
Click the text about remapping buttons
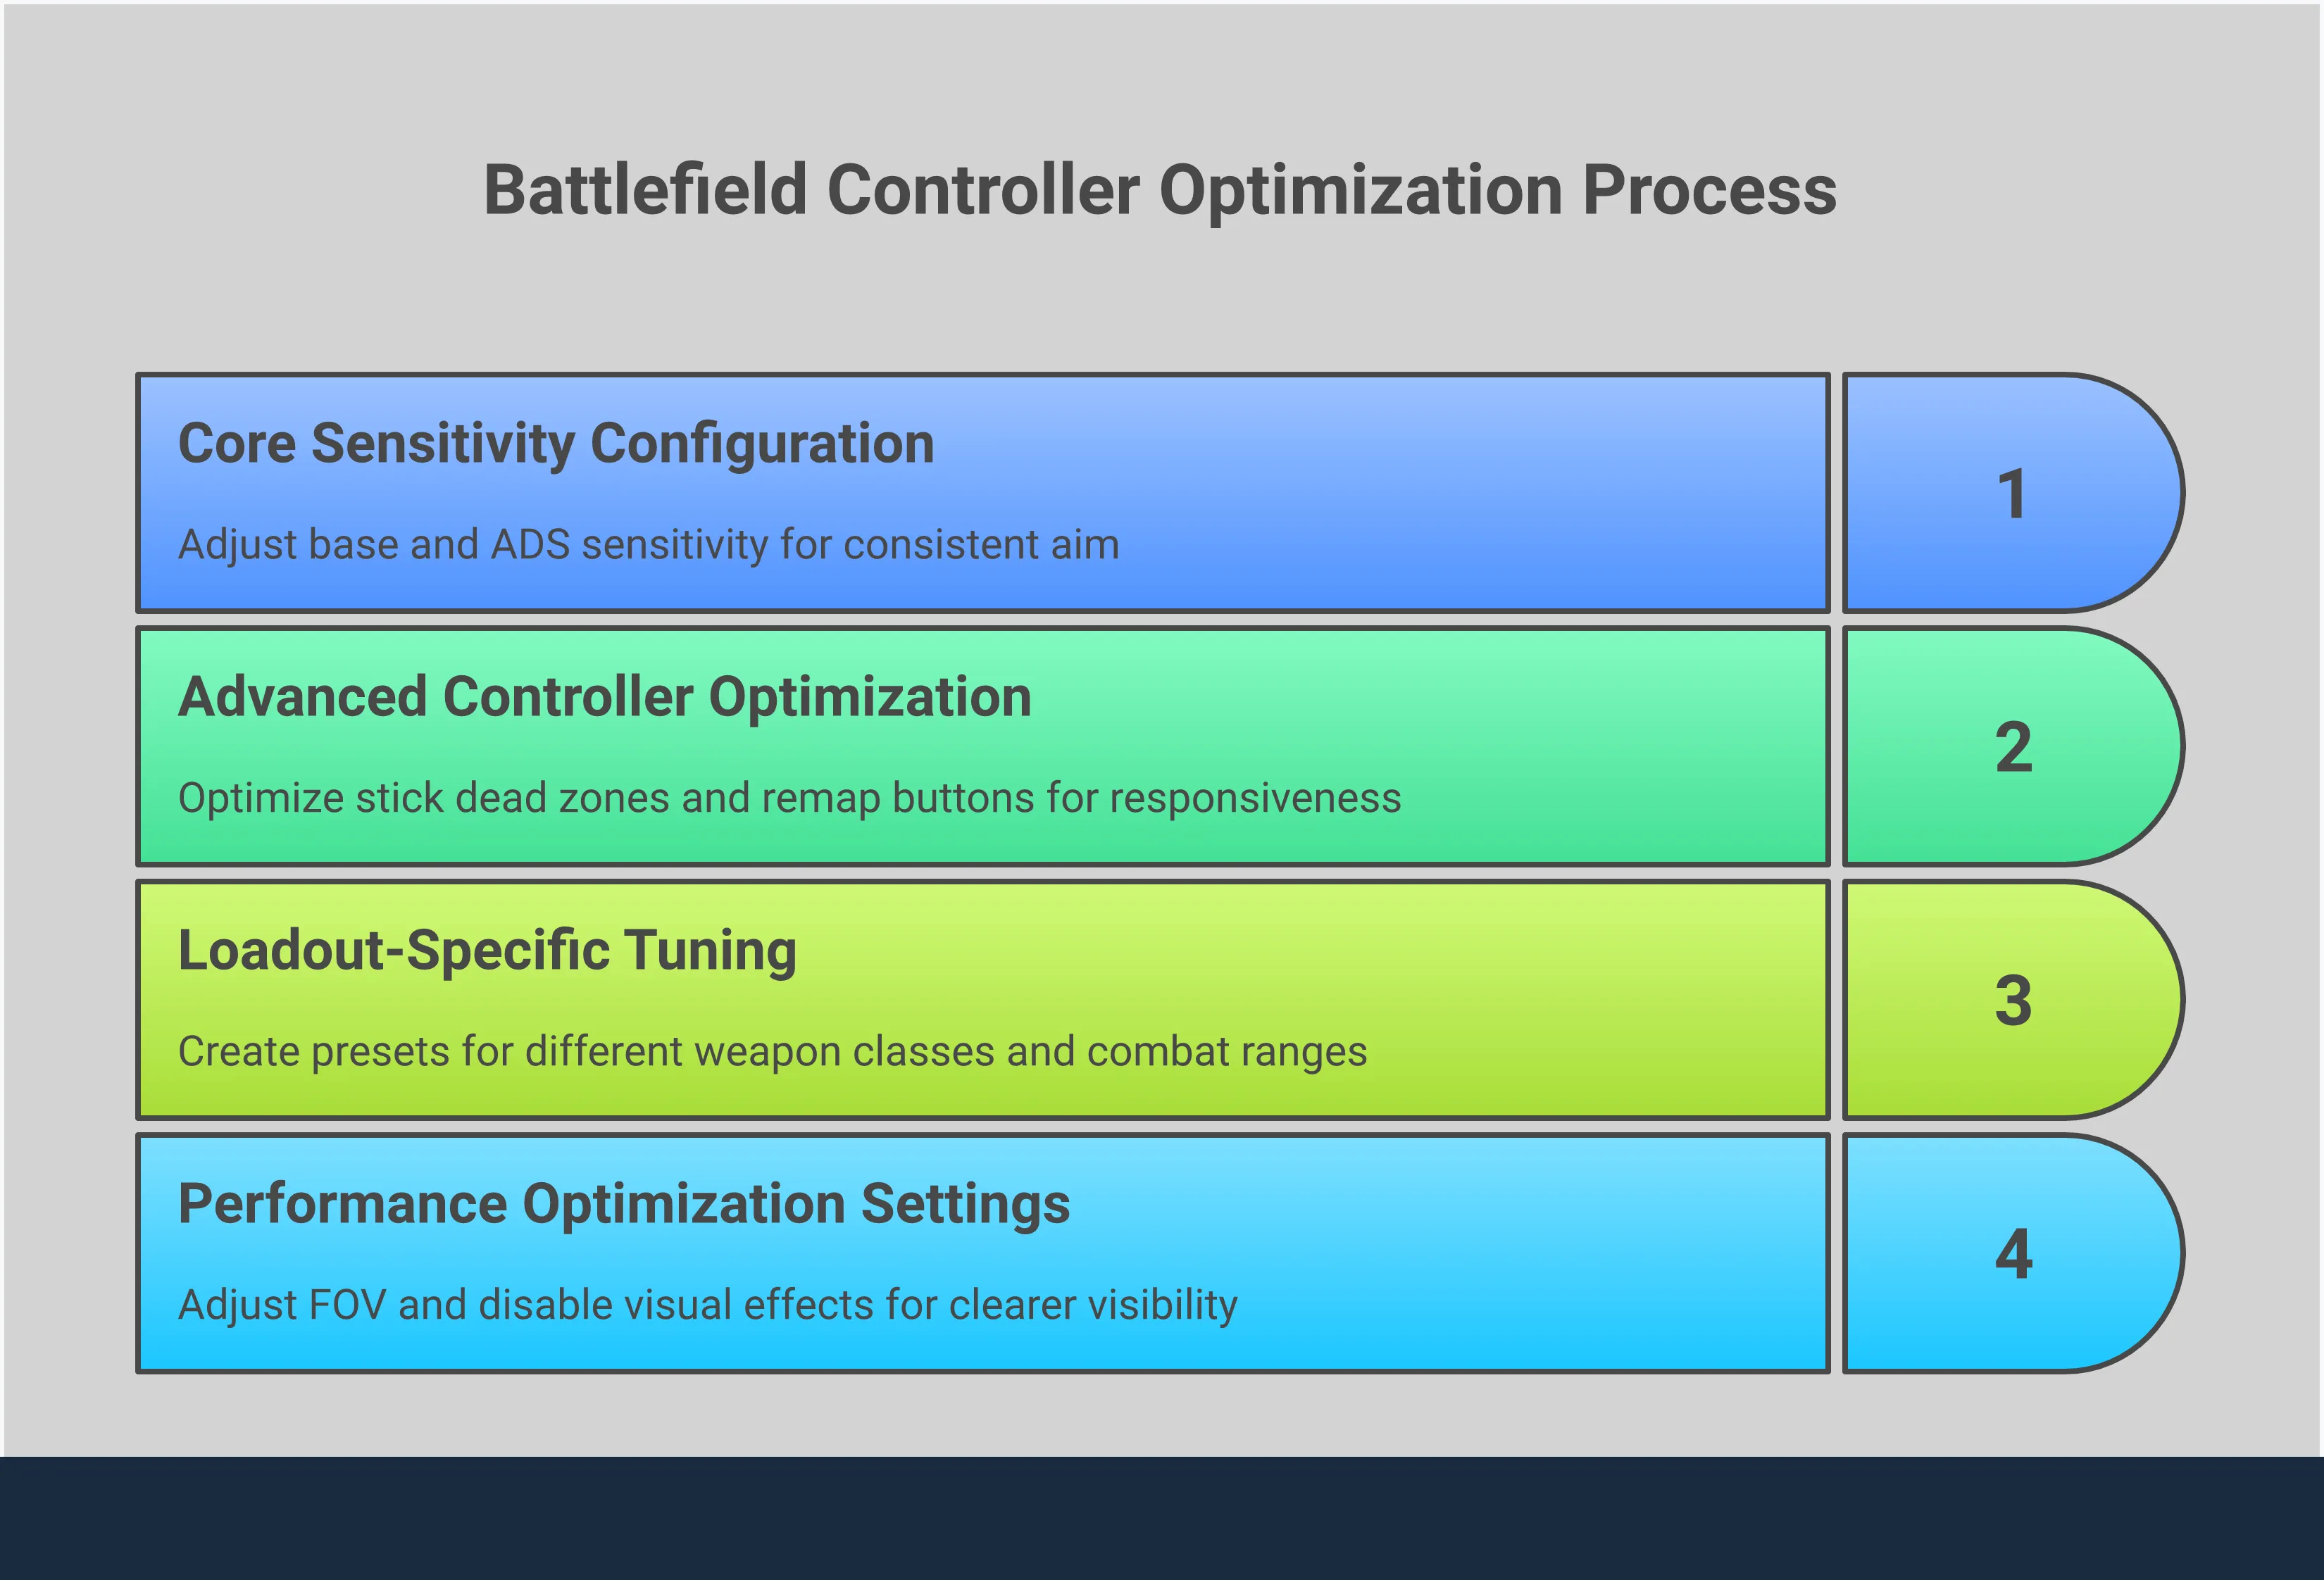point(789,798)
